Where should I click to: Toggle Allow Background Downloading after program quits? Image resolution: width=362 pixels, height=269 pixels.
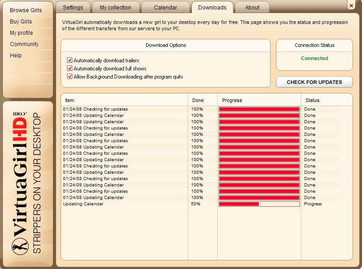point(70,76)
